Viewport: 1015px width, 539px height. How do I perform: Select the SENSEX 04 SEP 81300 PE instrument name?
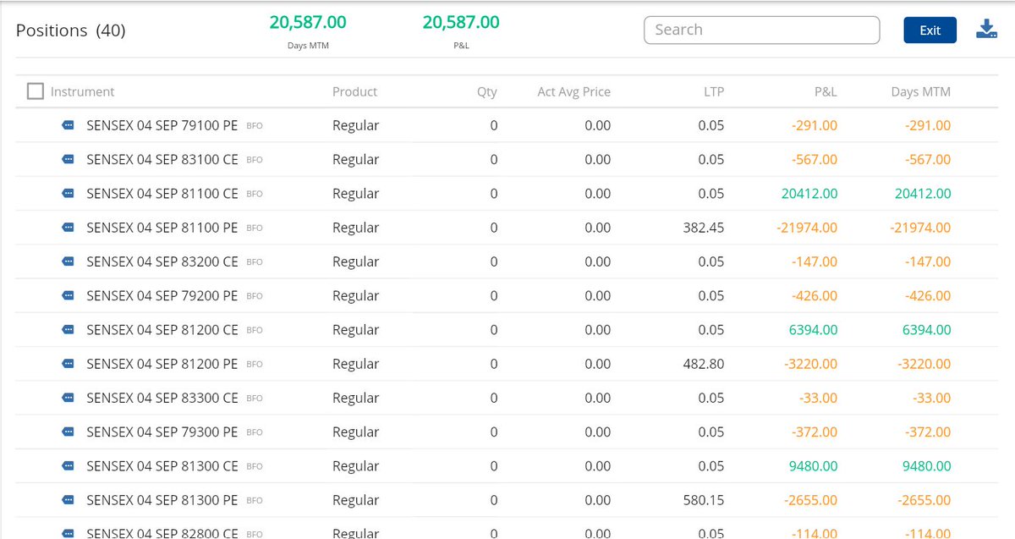[x=162, y=500]
